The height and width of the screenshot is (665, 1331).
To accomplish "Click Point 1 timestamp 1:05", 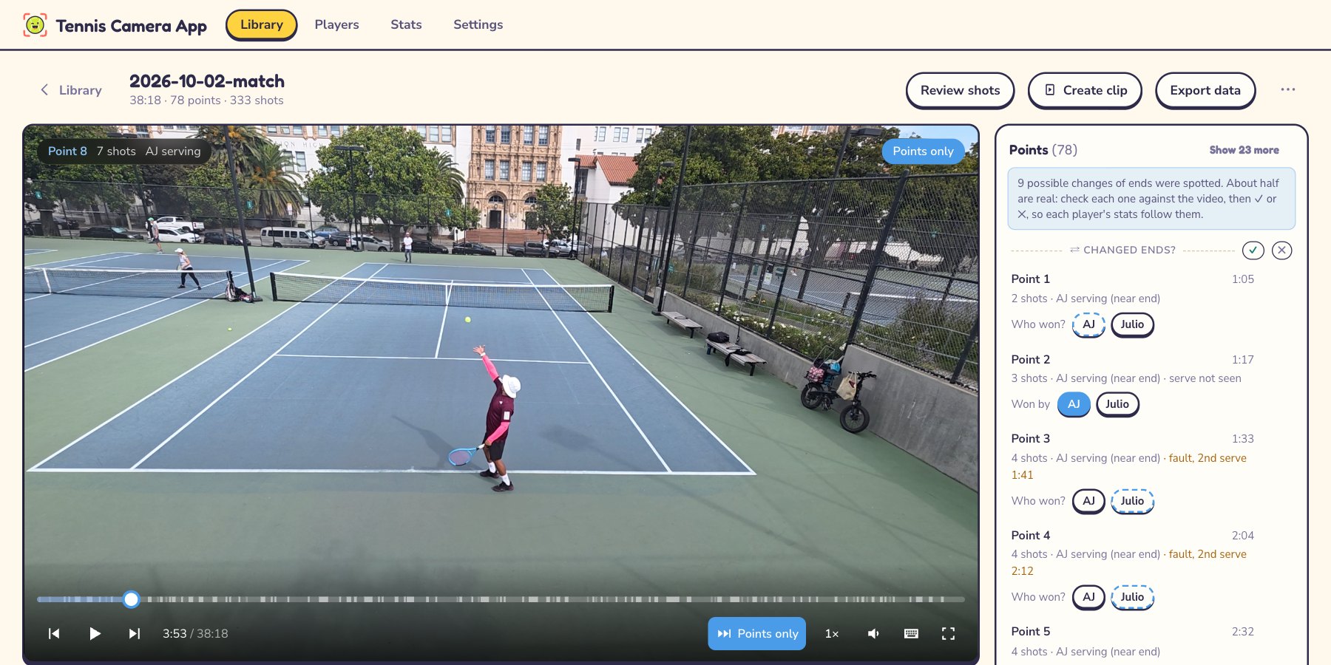I will point(1242,279).
